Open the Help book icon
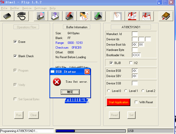 (x=166, y=16)
